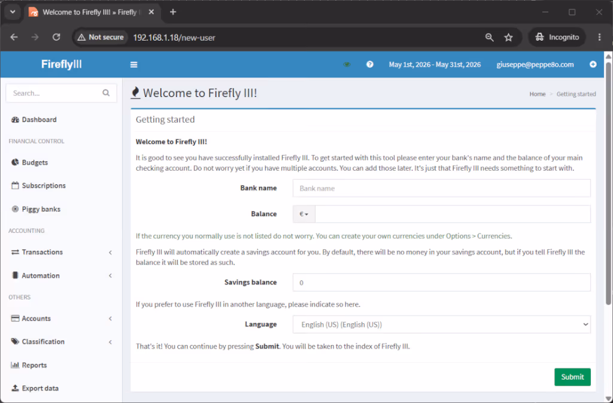
Task: Click the flame icon beside Welcome heading
Action: [x=135, y=93]
